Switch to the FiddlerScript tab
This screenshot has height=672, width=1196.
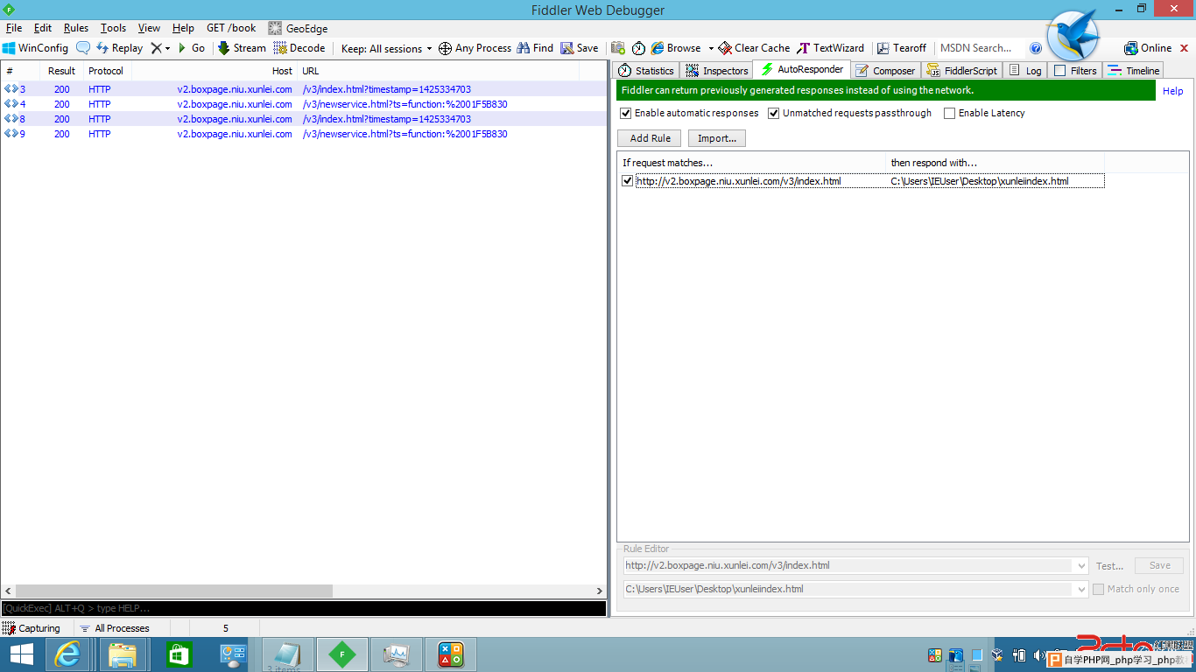[x=961, y=71]
